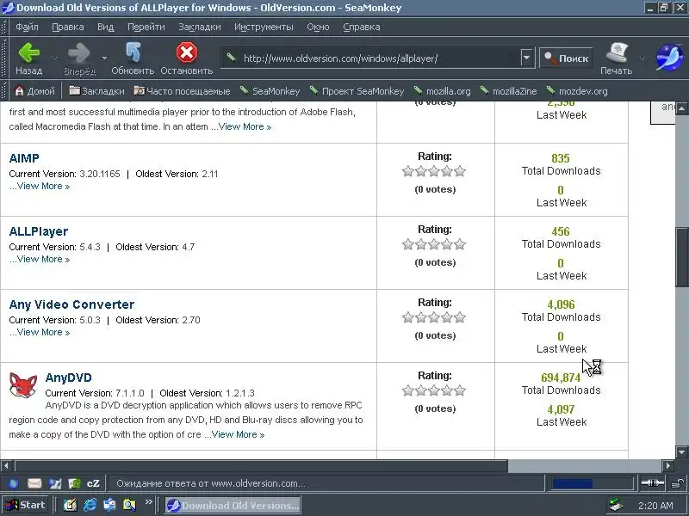Open the mozilla.org bookmark

point(442,91)
